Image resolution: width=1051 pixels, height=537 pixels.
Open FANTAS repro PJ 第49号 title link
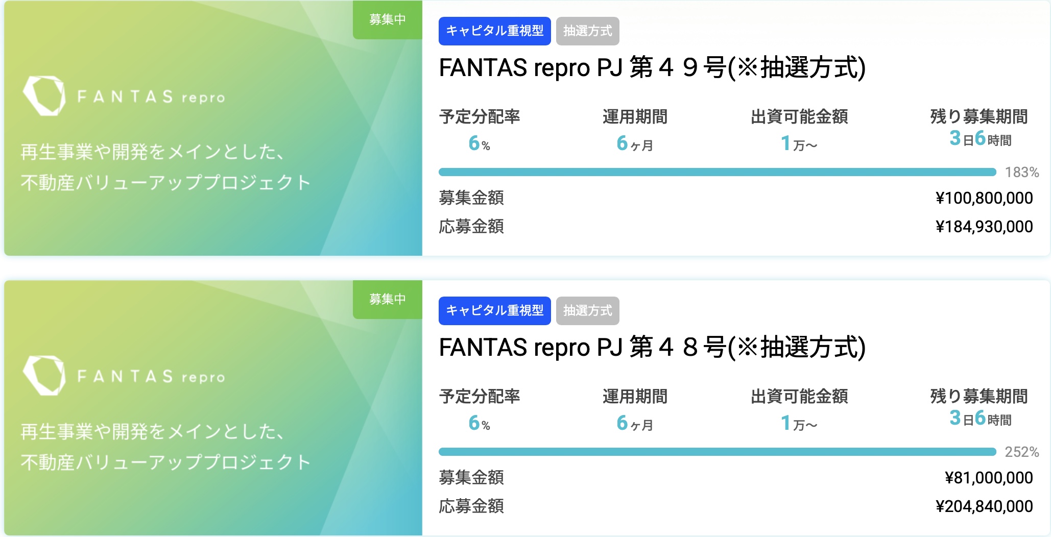(652, 68)
